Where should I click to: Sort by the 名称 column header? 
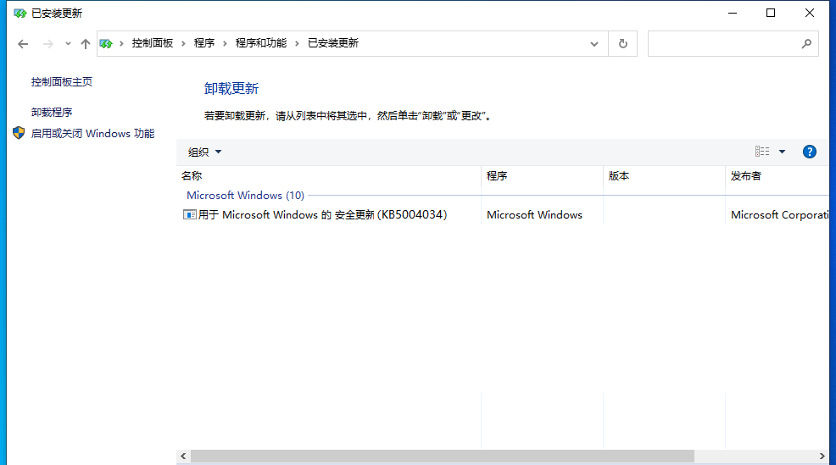[328, 176]
